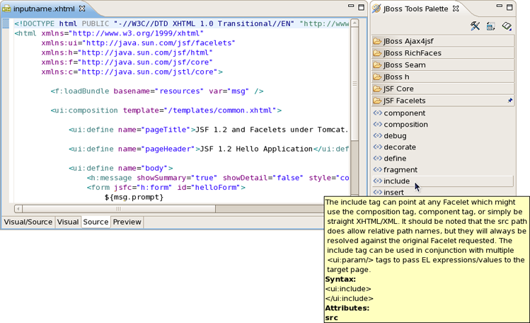Click the pageHeader ui:define line
The height and width of the screenshot is (323, 530).
tap(209, 149)
